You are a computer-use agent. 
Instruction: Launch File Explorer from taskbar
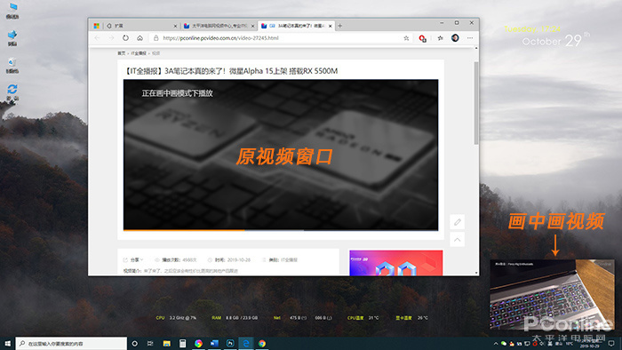coord(167,343)
